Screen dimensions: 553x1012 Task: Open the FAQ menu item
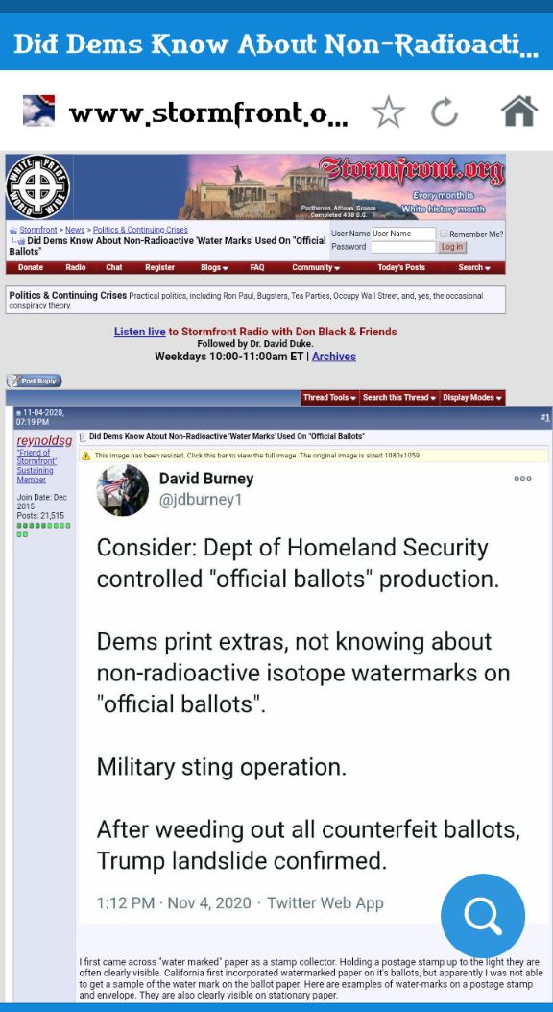pyautogui.click(x=257, y=268)
